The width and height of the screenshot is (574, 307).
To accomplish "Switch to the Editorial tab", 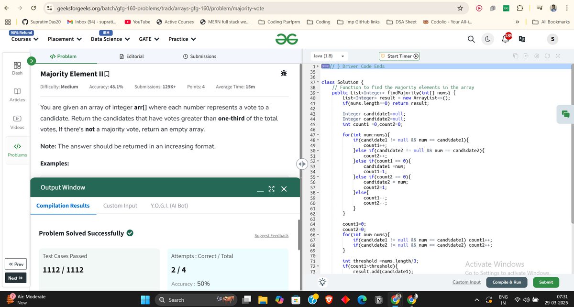I will (x=132, y=56).
